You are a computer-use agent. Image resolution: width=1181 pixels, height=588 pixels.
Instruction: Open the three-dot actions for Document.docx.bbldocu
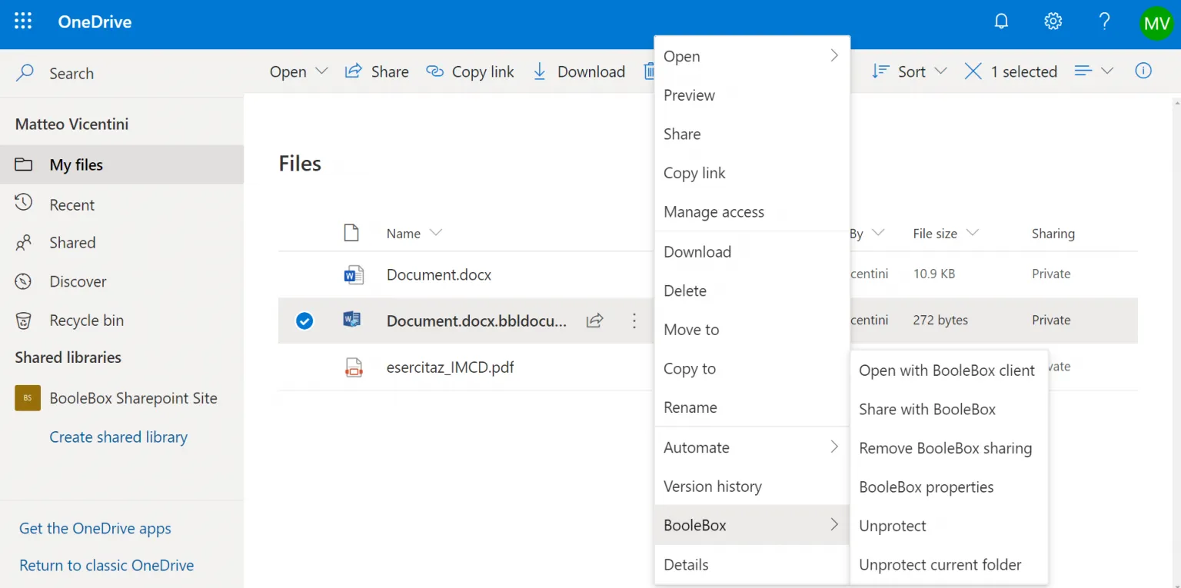(634, 321)
